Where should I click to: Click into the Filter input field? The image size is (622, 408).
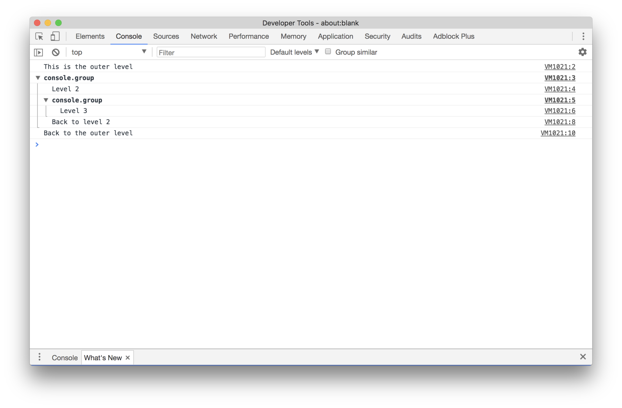point(211,52)
